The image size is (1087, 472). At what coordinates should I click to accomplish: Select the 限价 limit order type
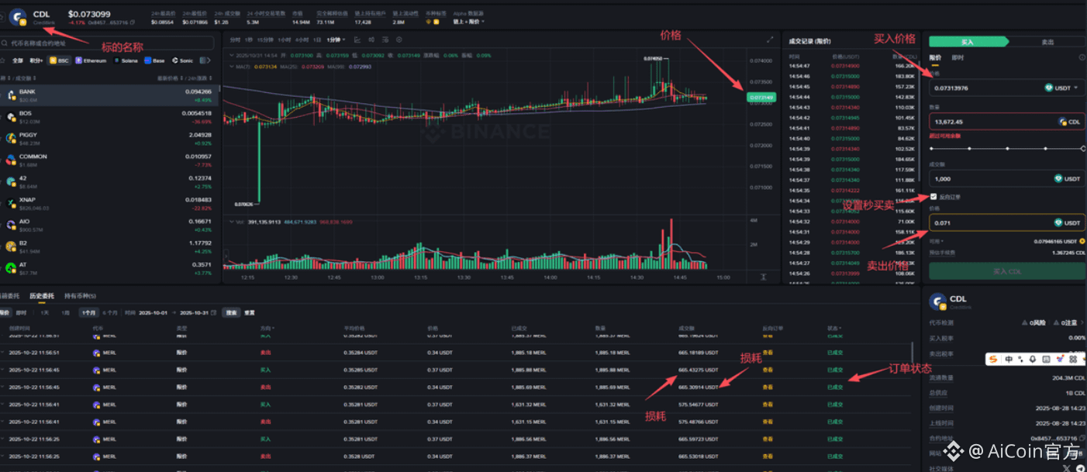935,57
